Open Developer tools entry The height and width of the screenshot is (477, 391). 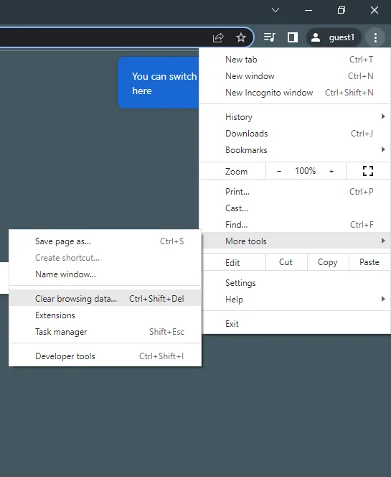pos(105,356)
